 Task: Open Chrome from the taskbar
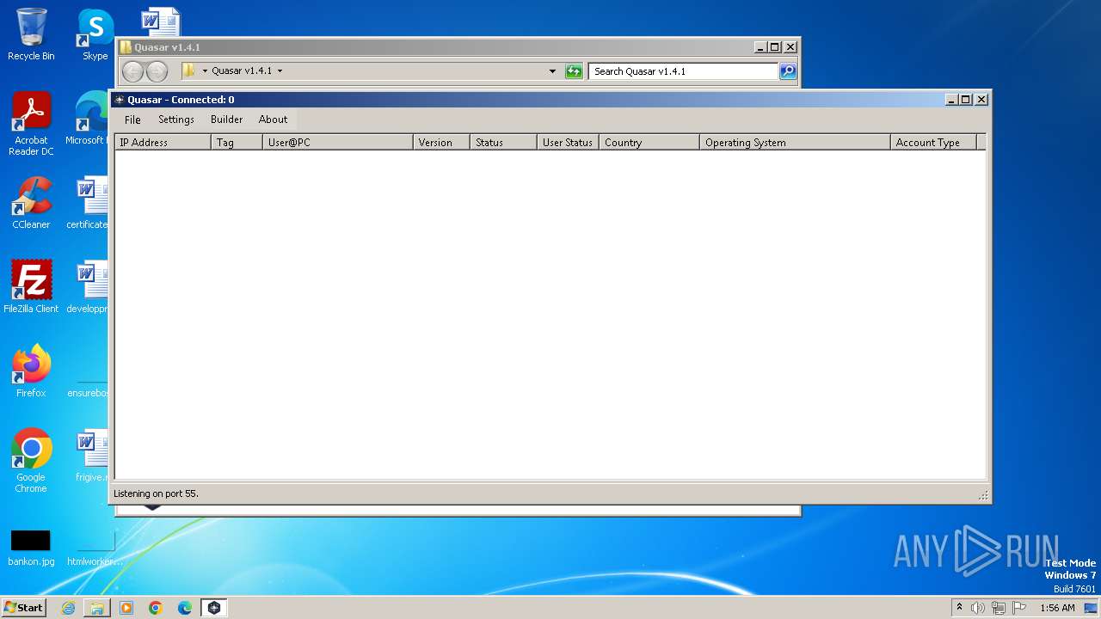coord(156,608)
